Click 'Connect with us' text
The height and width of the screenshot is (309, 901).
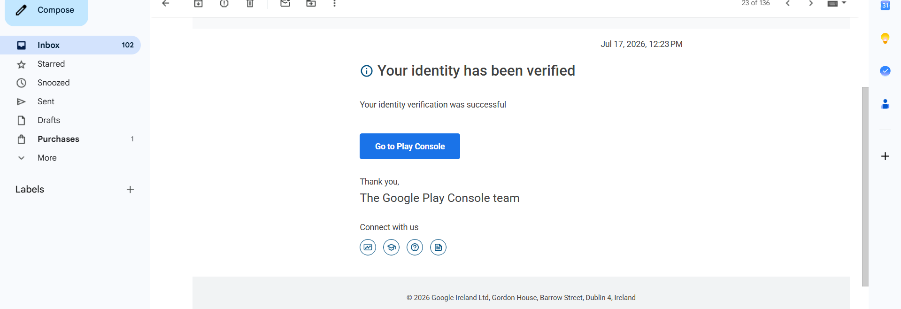[389, 227]
